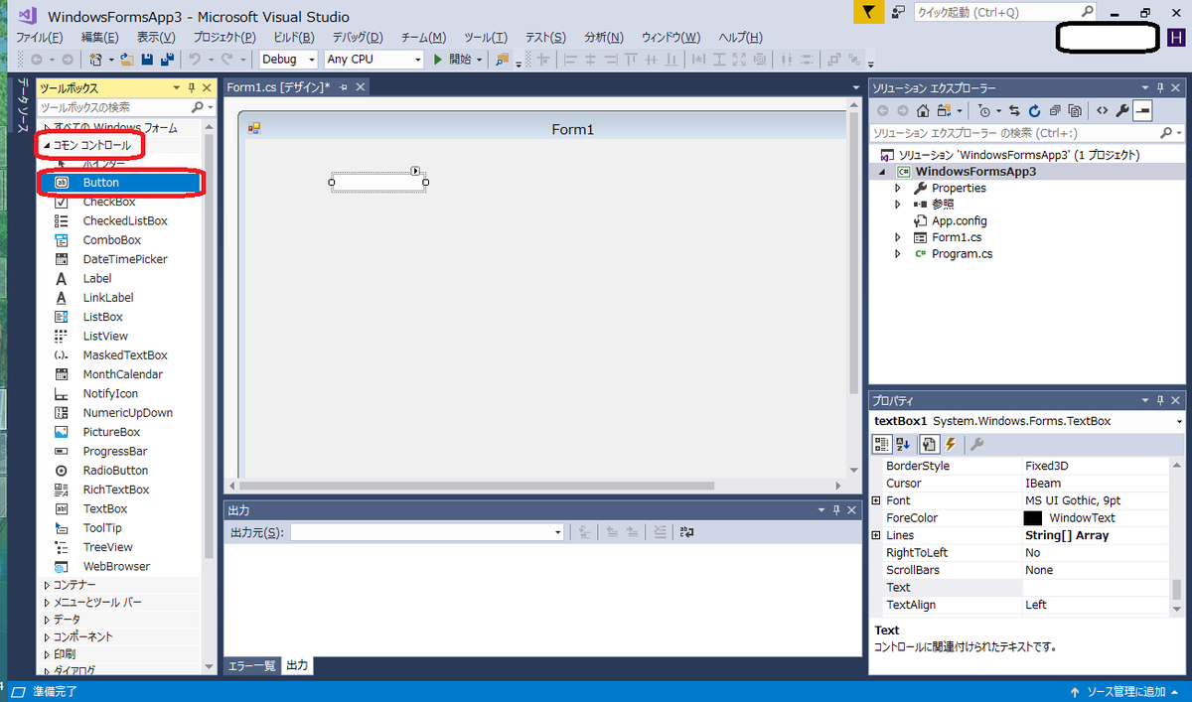Click the Home icon in Solution Explorer

[923, 111]
